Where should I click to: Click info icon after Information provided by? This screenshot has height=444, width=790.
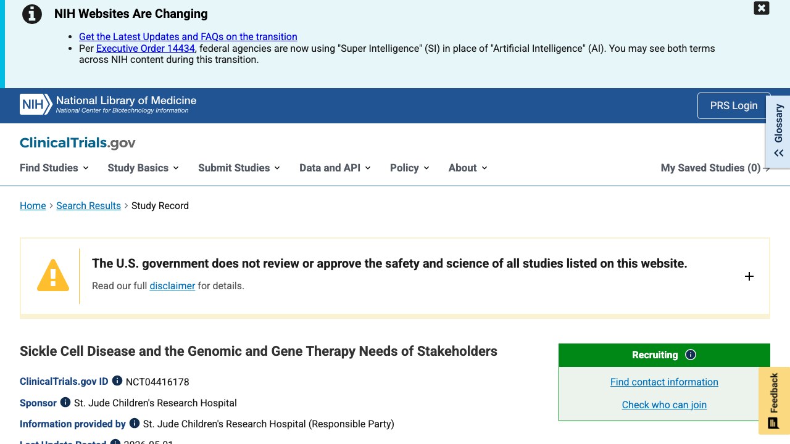point(135,423)
